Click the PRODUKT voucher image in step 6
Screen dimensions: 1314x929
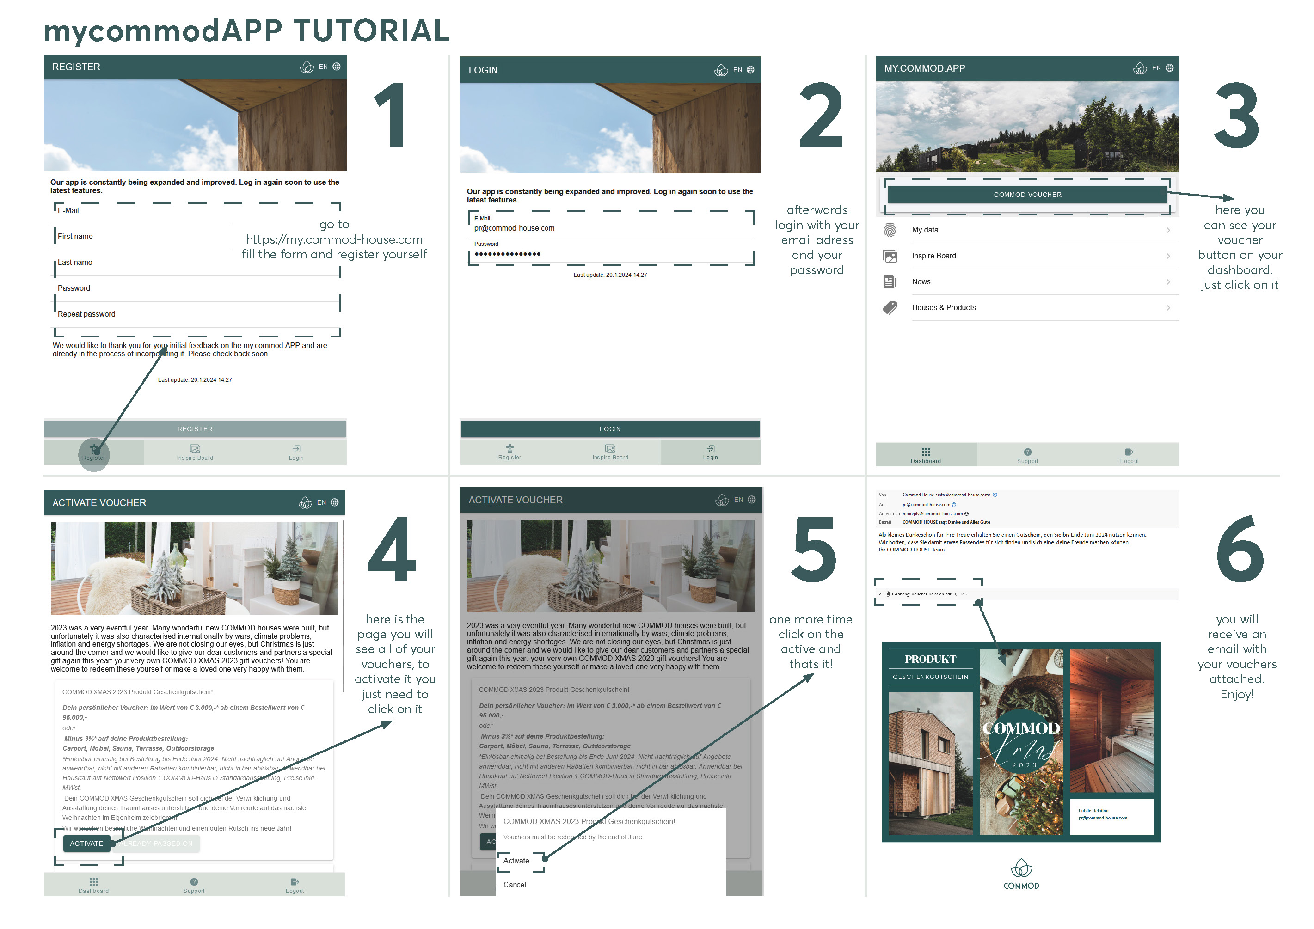point(1021,742)
